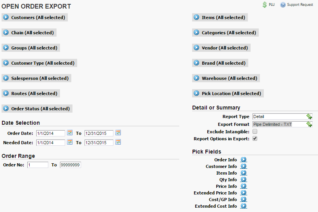Expand the Pick Location filter
Image resolution: width=318 pixels, height=212 pixels.
pos(228,94)
